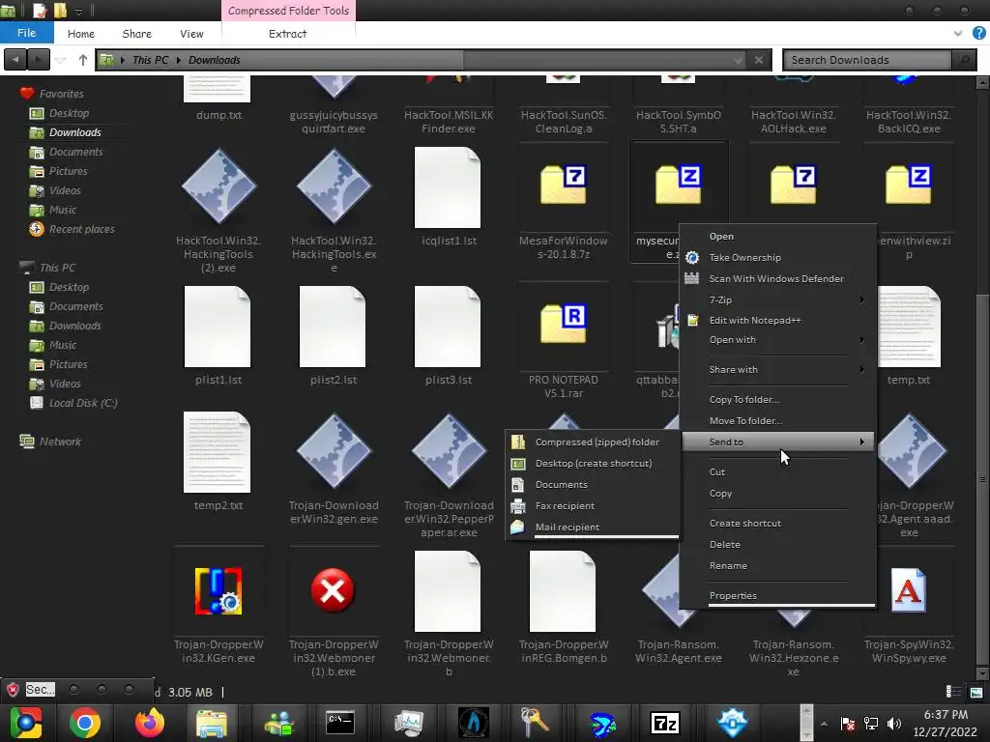Select plist3.lst file icon
The height and width of the screenshot is (742, 990).
click(x=448, y=327)
